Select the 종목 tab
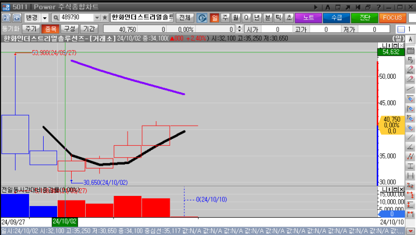Image resolution: width=416 pixels, height=235 pixels. tap(50, 28)
